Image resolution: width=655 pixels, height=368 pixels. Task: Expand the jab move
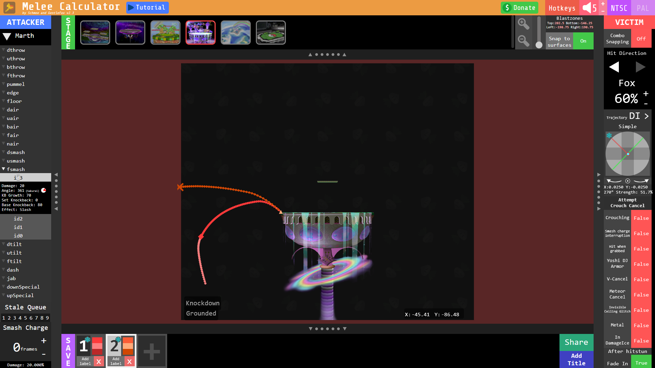26,278
